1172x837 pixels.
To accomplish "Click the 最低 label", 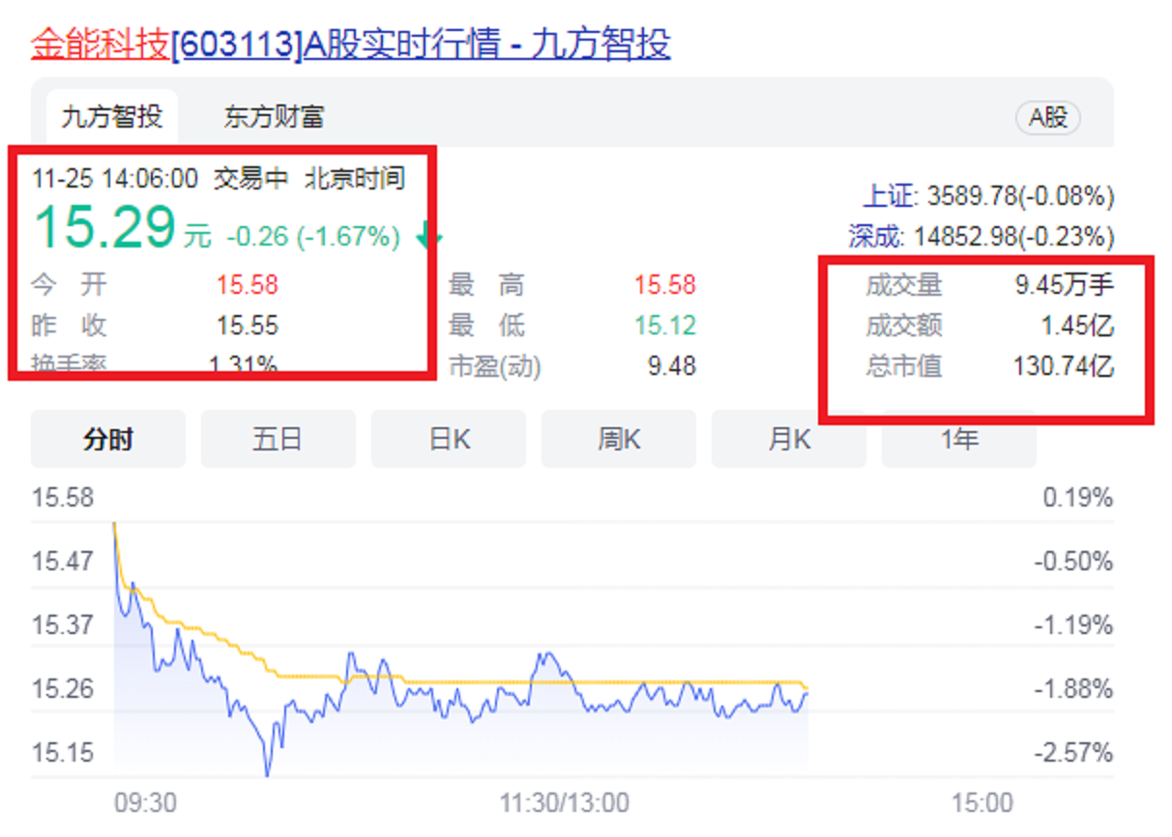I will click(x=487, y=326).
